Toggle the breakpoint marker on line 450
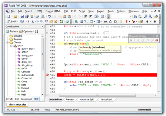 [x=47, y=75]
